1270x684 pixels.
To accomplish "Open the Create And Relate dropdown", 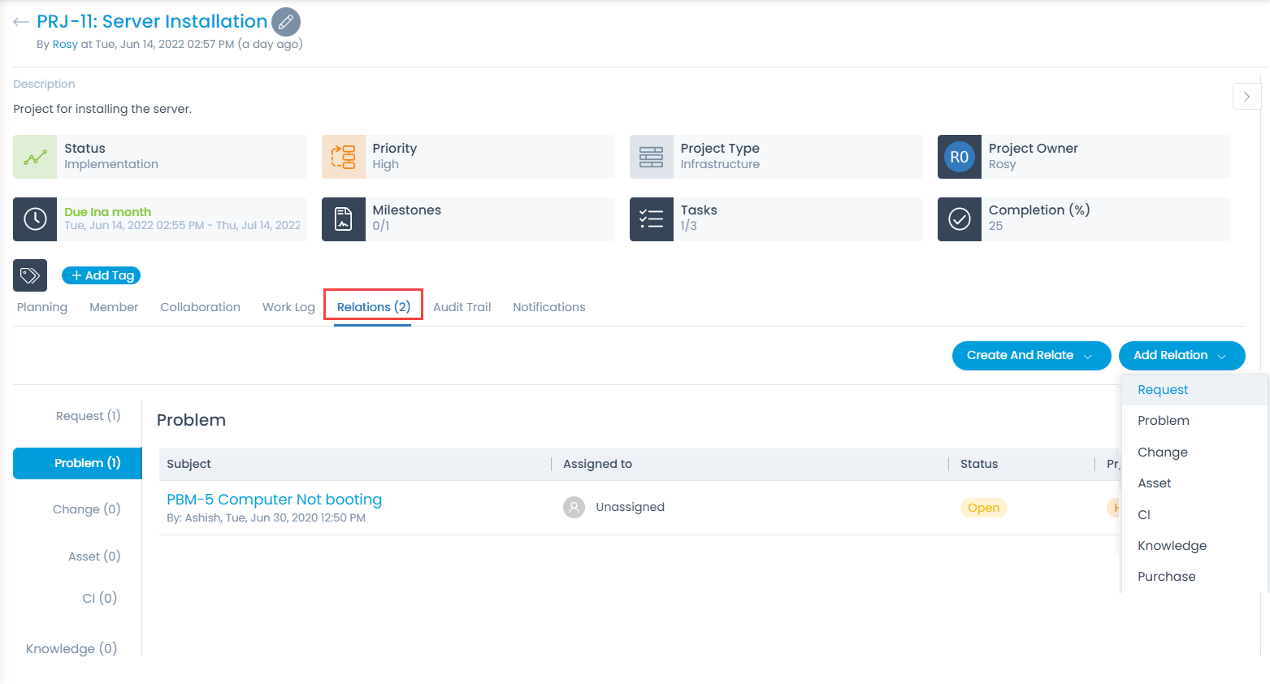I will (1031, 356).
